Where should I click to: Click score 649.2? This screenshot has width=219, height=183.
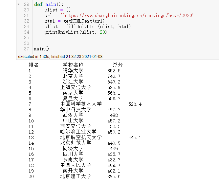click(x=114, y=82)
